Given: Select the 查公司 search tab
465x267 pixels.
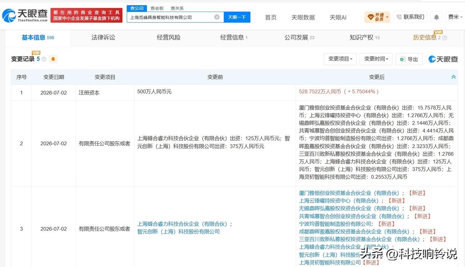Looking at the screenshot, I should pos(137,8).
